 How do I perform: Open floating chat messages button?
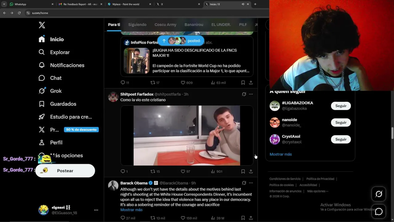click(x=379, y=212)
